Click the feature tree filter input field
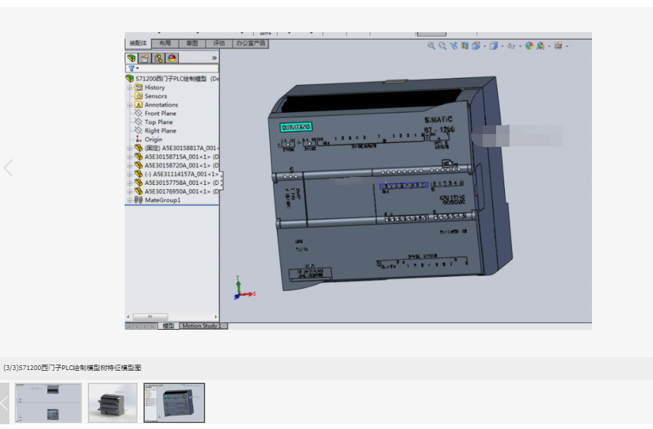Screen dimensions: 653x429 click(172, 68)
